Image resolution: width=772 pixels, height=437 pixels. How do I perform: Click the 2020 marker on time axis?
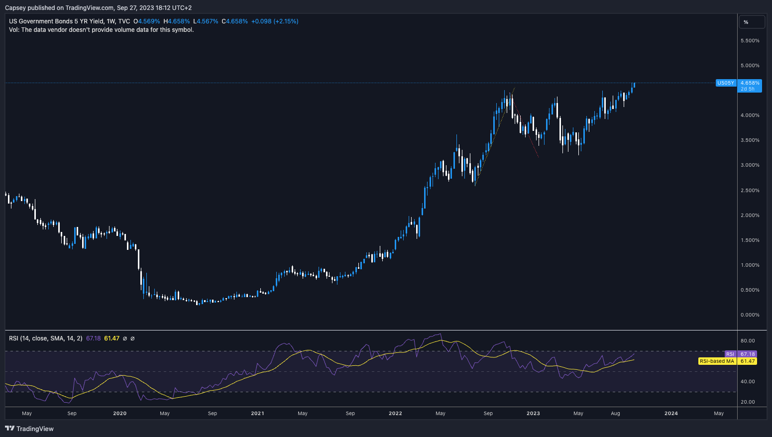(119, 413)
